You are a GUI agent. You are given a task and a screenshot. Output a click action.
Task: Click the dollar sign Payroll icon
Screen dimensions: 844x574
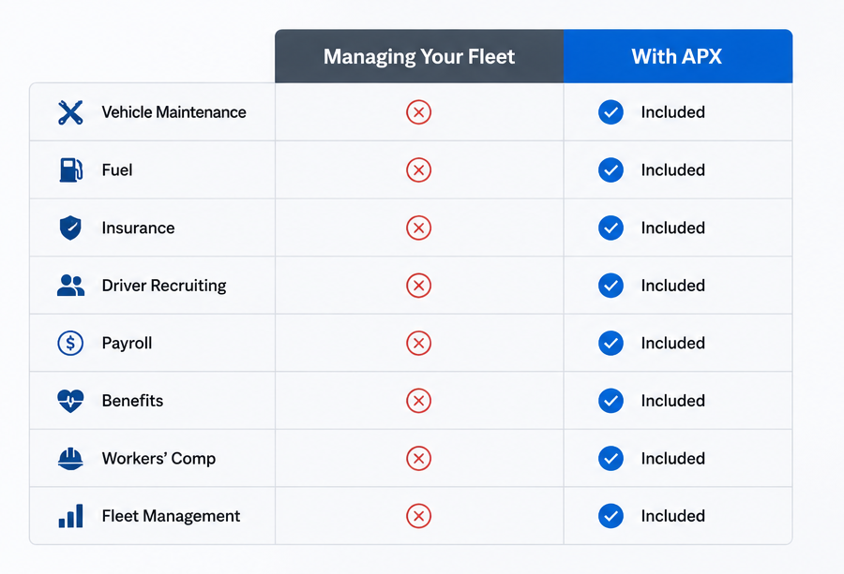tap(70, 343)
